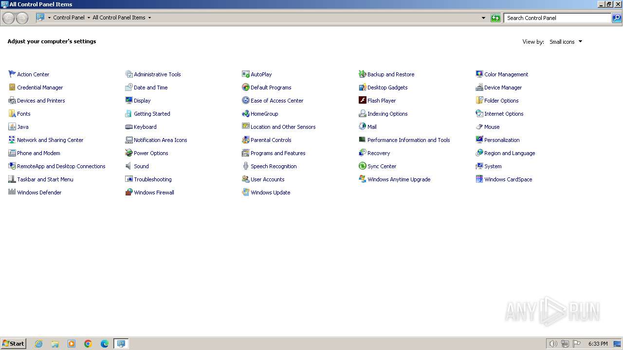Open the Sync Center icon
Screen dimensions: 623x350
click(x=363, y=166)
